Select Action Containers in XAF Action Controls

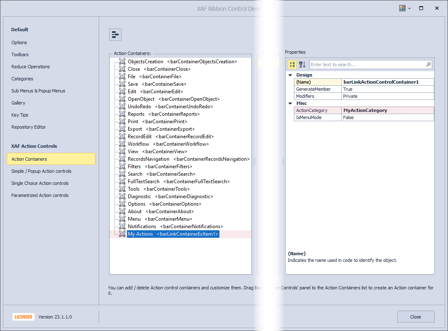51,159
